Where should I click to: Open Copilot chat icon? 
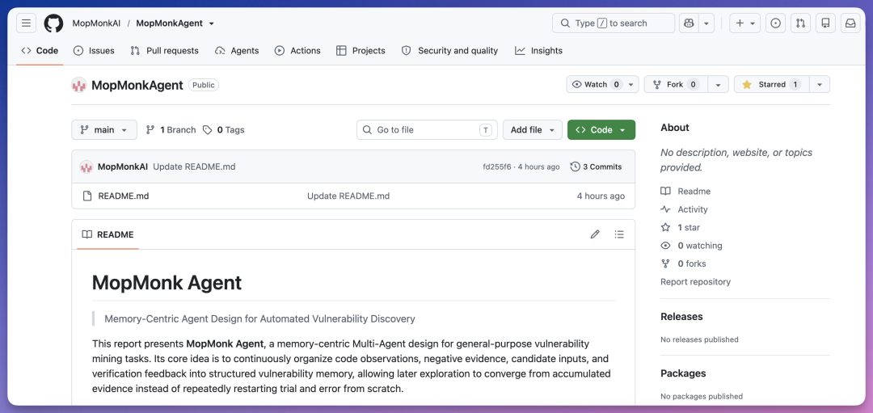pyautogui.click(x=689, y=23)
